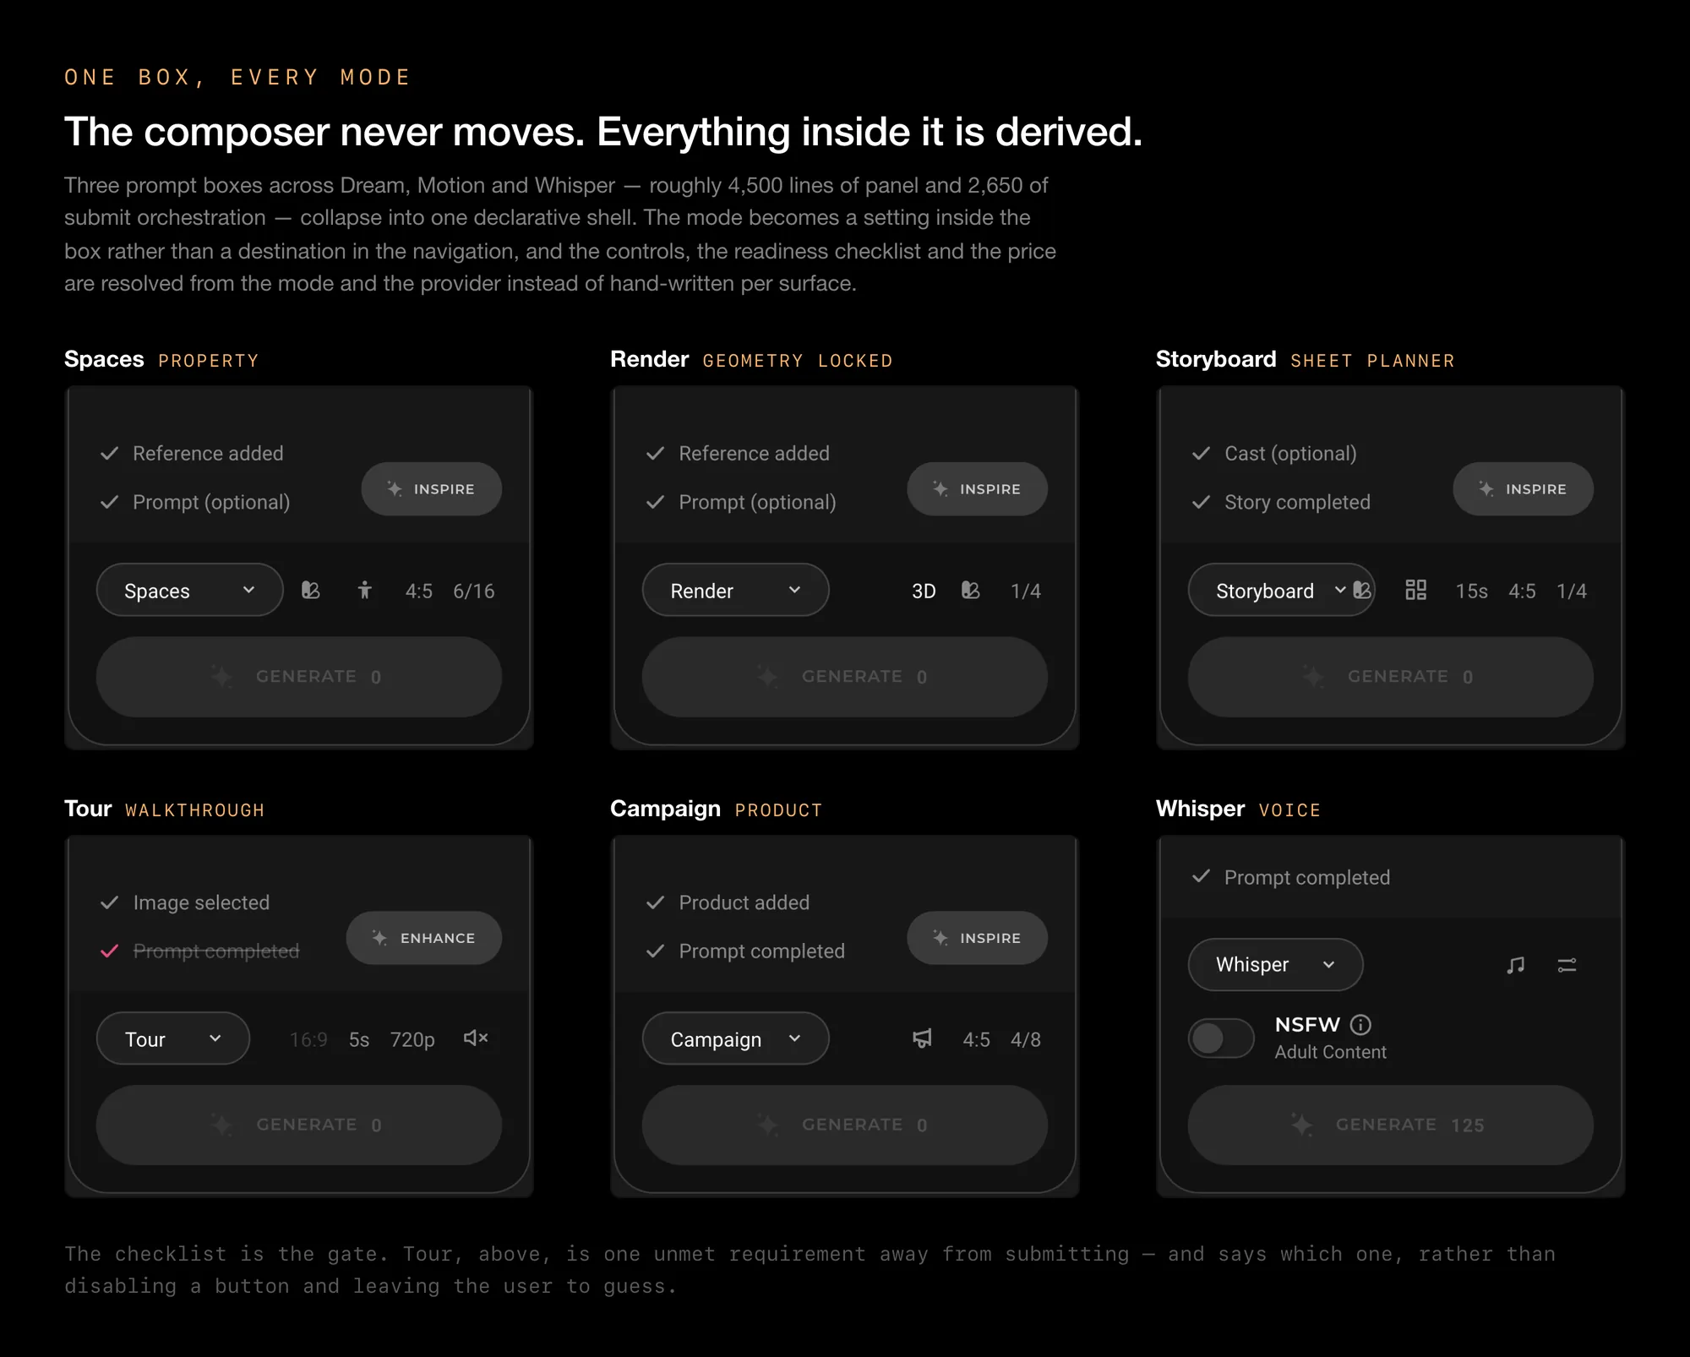Click the megaphone icon in the Campaign composer
The height and width of the screenshot is (1357, 1690).
[x=922, y=1038]
